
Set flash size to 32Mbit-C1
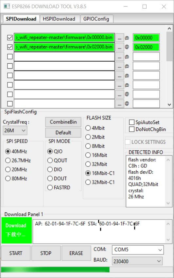pos(100,182)
